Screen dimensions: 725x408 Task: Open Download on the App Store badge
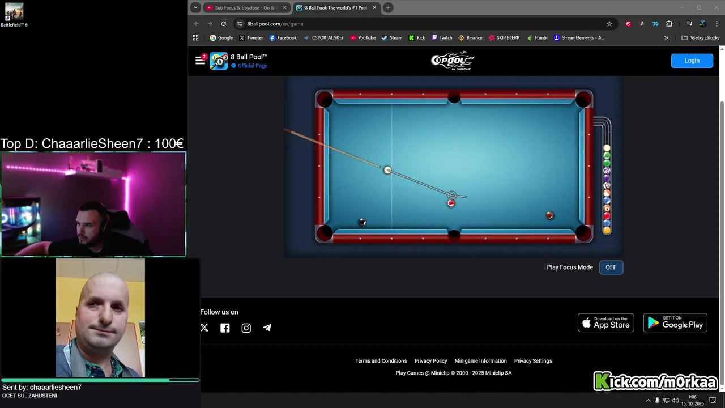pos(605,322)
